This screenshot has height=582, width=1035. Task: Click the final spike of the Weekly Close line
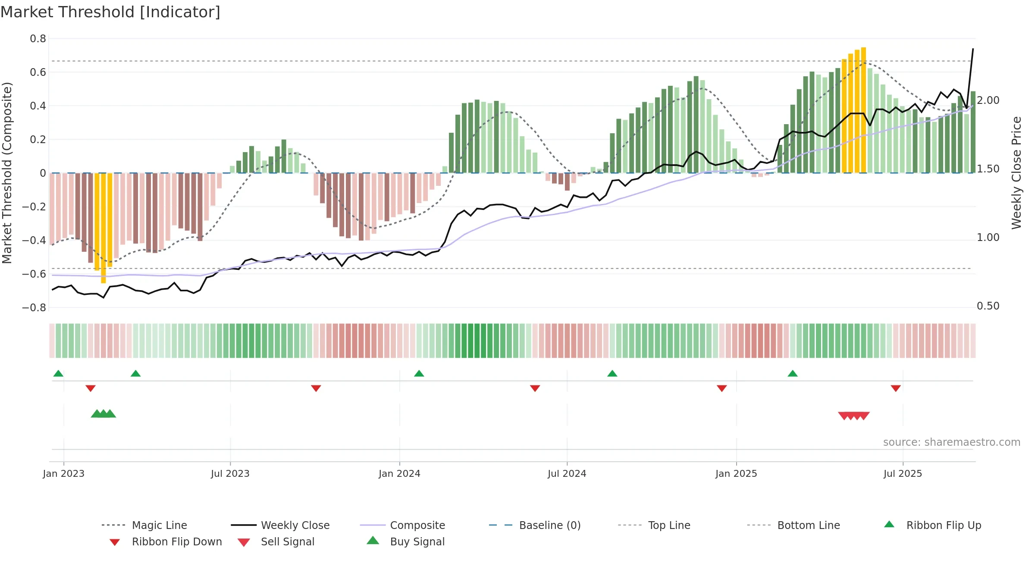tap(970, 78)
